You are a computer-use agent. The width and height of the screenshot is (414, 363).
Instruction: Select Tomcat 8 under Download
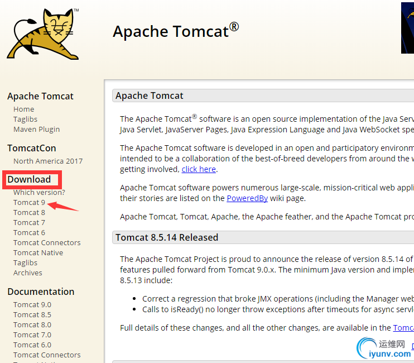29,212
